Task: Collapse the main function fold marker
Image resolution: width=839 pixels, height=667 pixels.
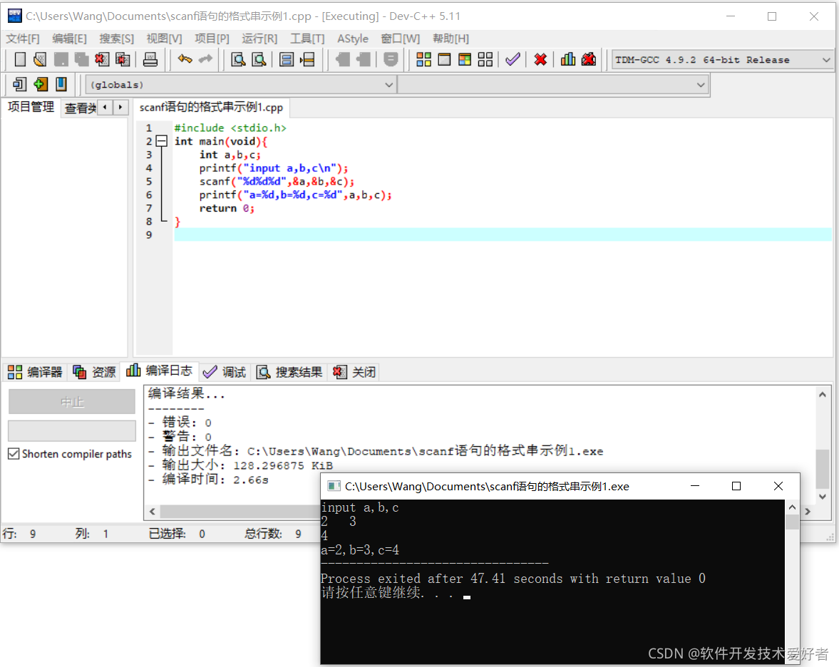Action: pyautogui.click(x=161, y=141)
